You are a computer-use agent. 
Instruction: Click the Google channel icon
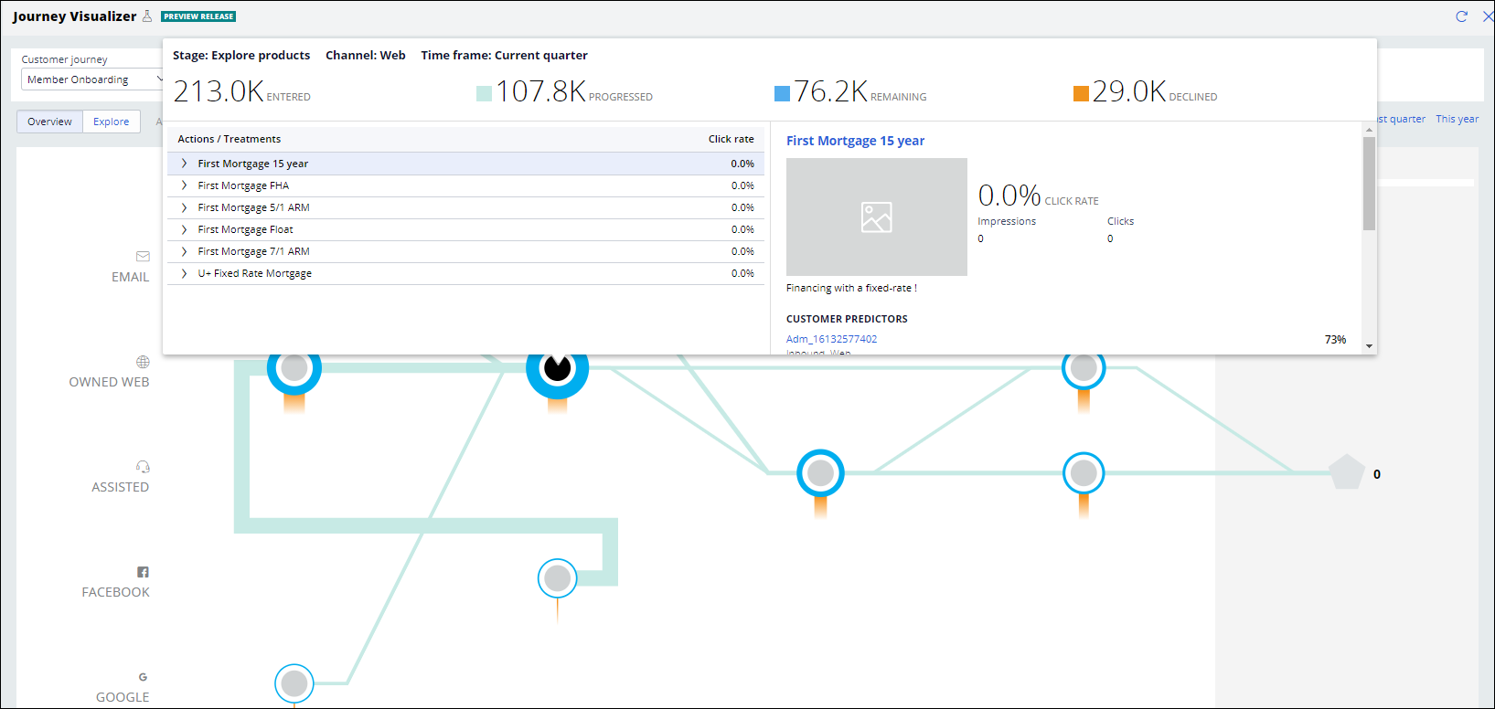click(x=143, y=677)
